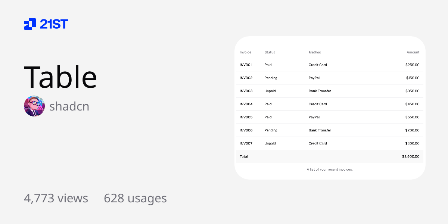Click the Table component title
448x224 pixels.
60,77
